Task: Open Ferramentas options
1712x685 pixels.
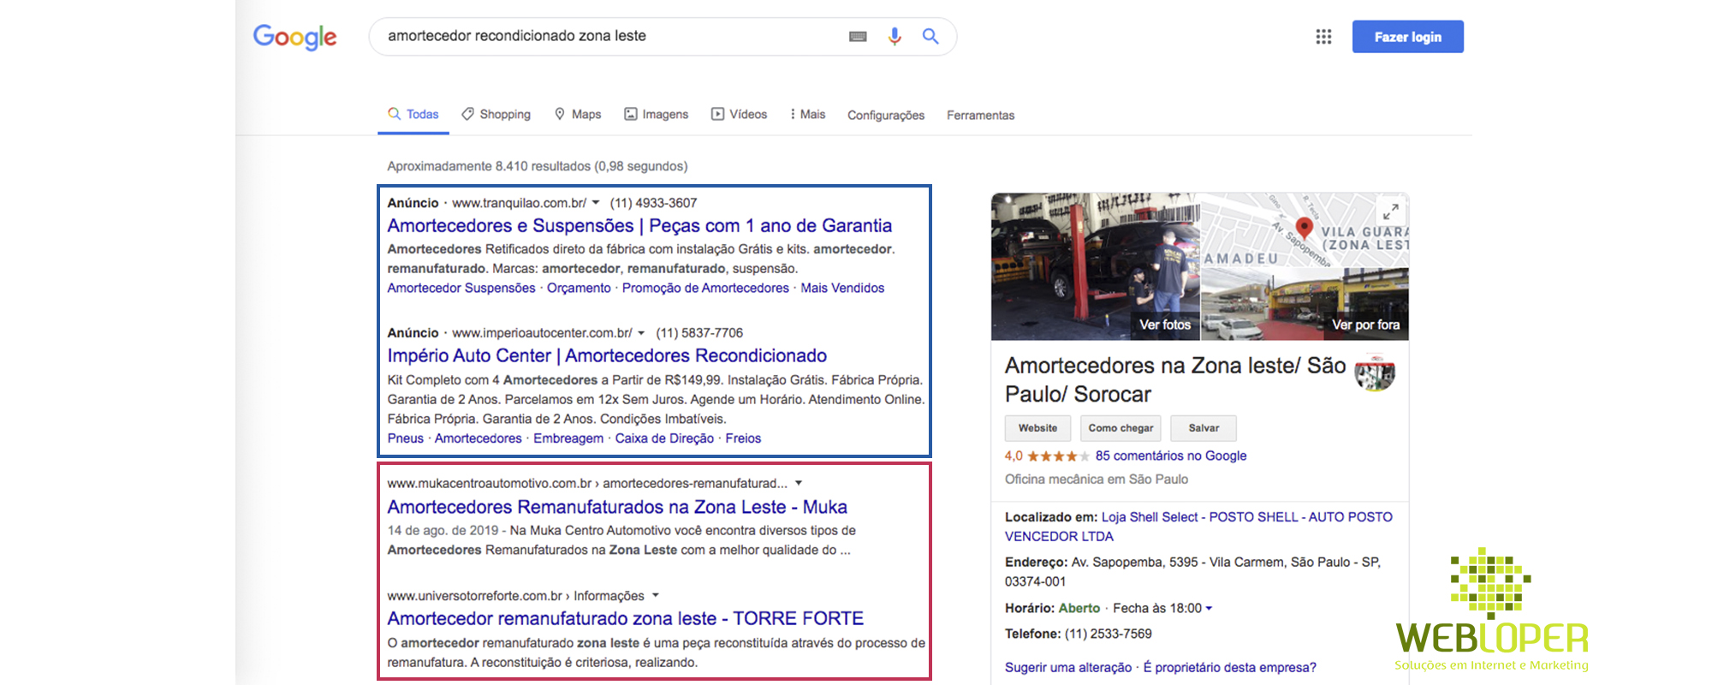Action: tap(980, 115)
